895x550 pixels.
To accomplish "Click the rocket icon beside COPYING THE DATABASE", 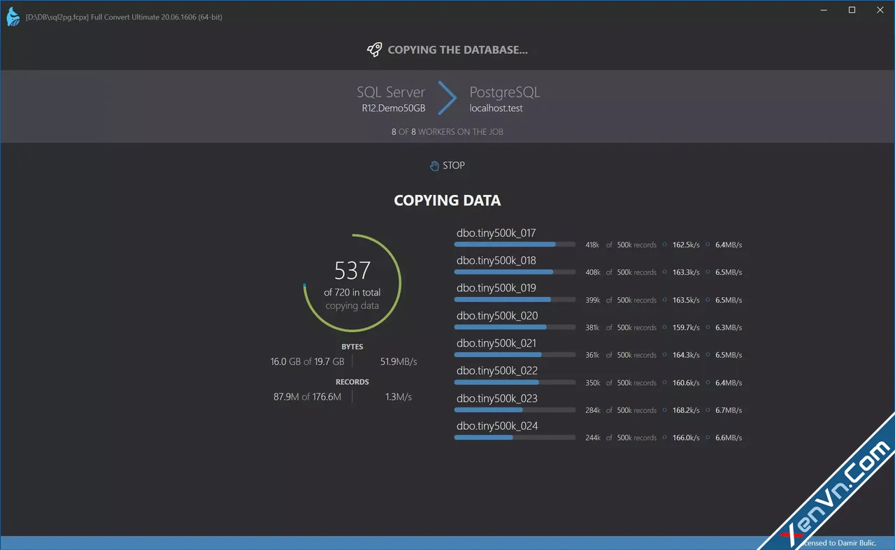I will (375, 50).
